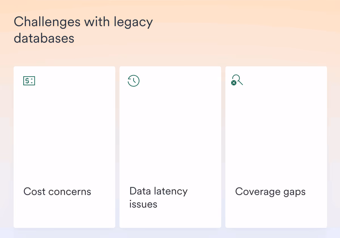The image size is (340, 238).
Task: Select the "Cost concerns" label
Action: (x=57, y=191)
